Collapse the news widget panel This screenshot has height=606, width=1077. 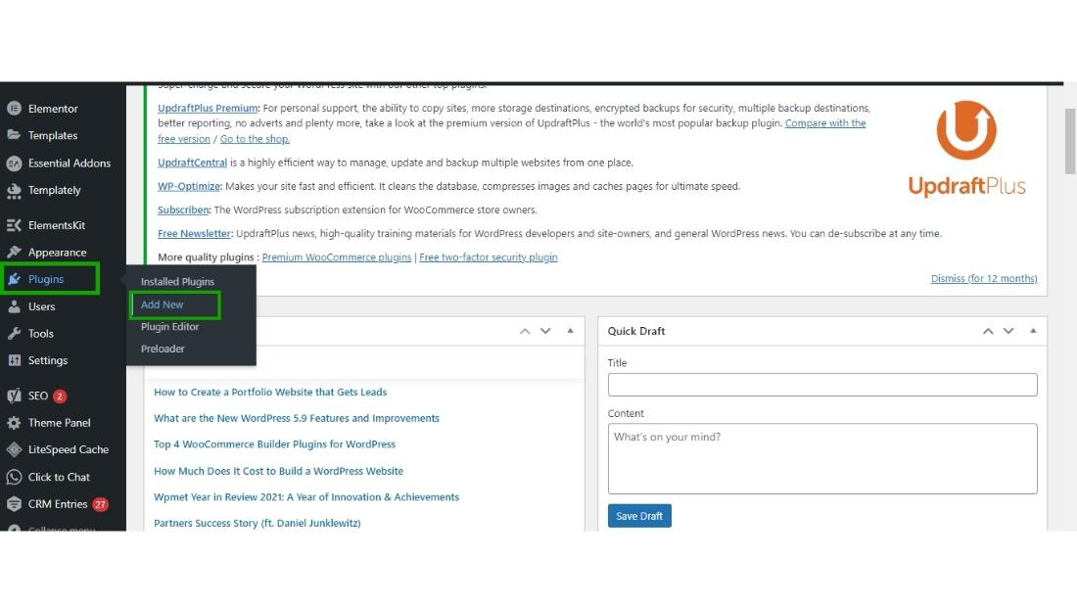click(x=570, y=331)
